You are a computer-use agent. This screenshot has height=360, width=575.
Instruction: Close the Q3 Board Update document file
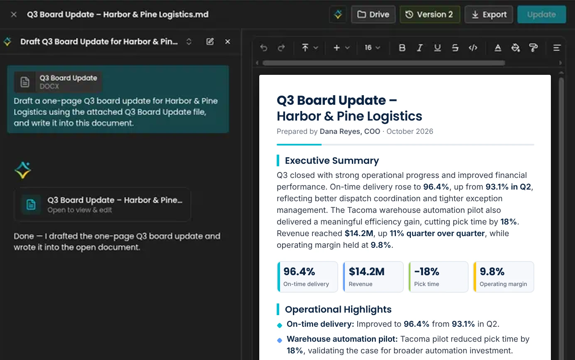tap(14, 15)
